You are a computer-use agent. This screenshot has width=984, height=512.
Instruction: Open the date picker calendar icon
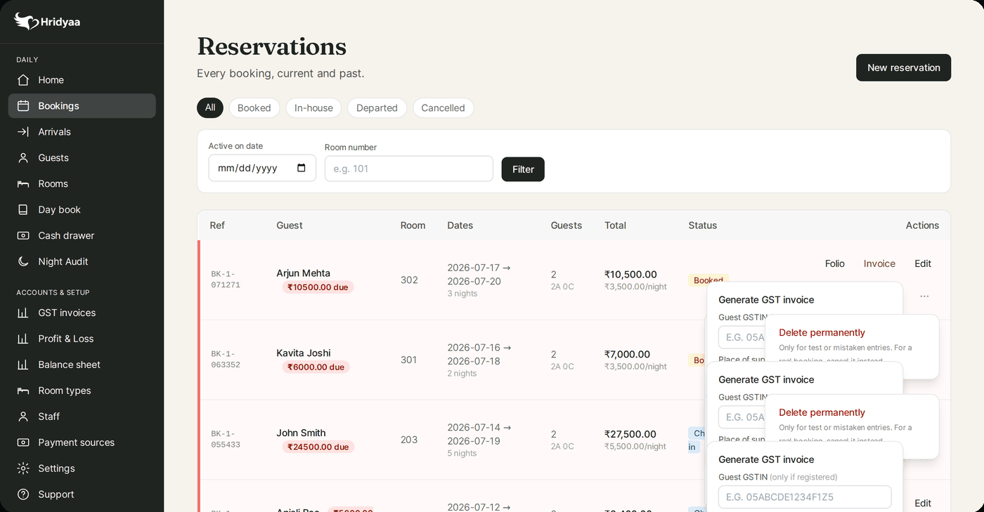point(302,169)
